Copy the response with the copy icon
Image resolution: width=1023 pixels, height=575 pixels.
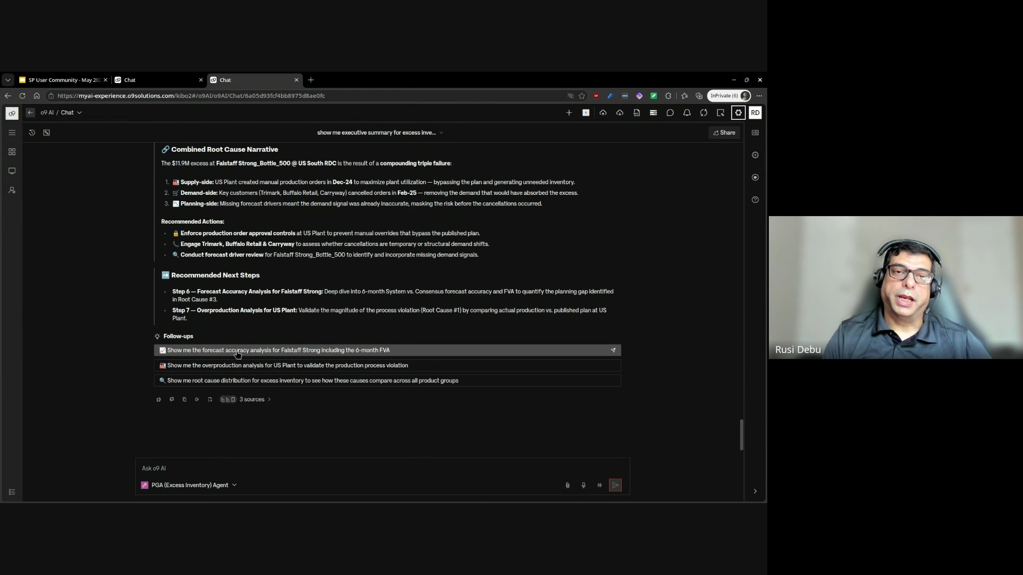click(x=184, y=399)
